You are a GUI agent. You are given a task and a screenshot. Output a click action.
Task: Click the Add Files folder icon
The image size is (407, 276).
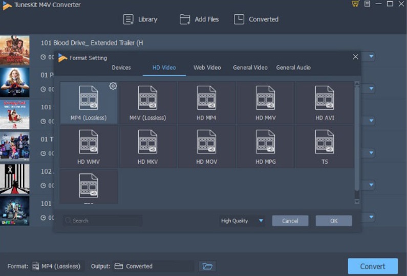tap(185, 19)
